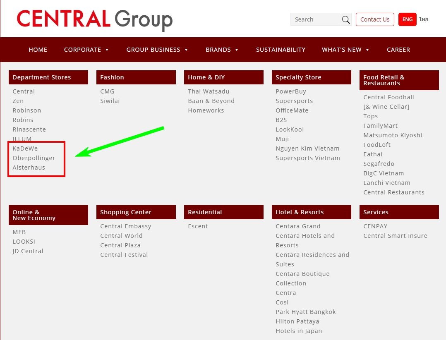Open the Central Restaurants link
Viewport: 446px width, 340px height.
394,192
